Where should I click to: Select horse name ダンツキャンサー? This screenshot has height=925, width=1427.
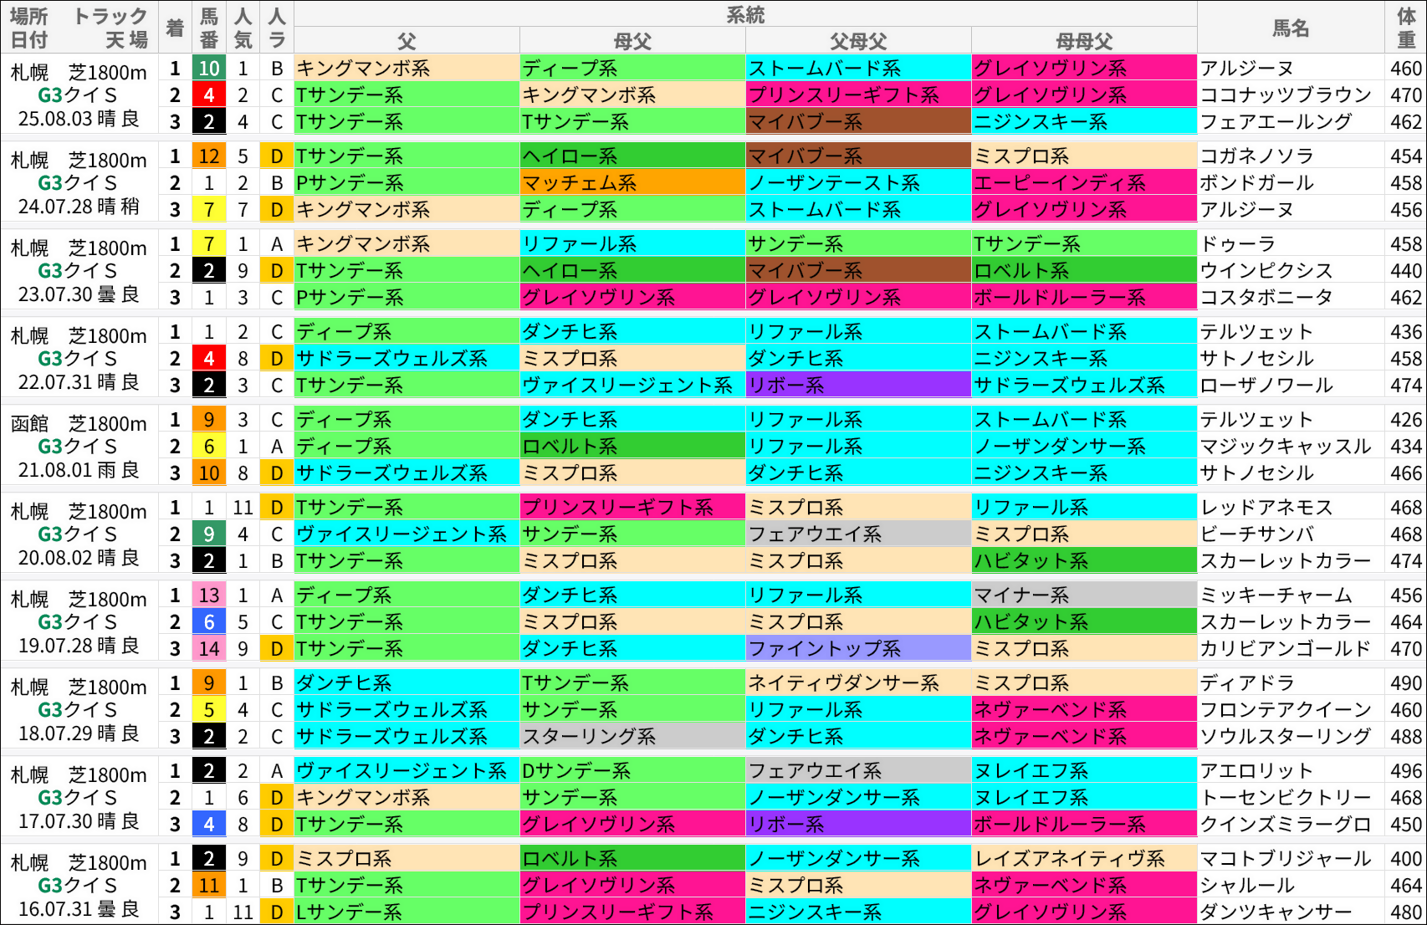(1276, 912)
